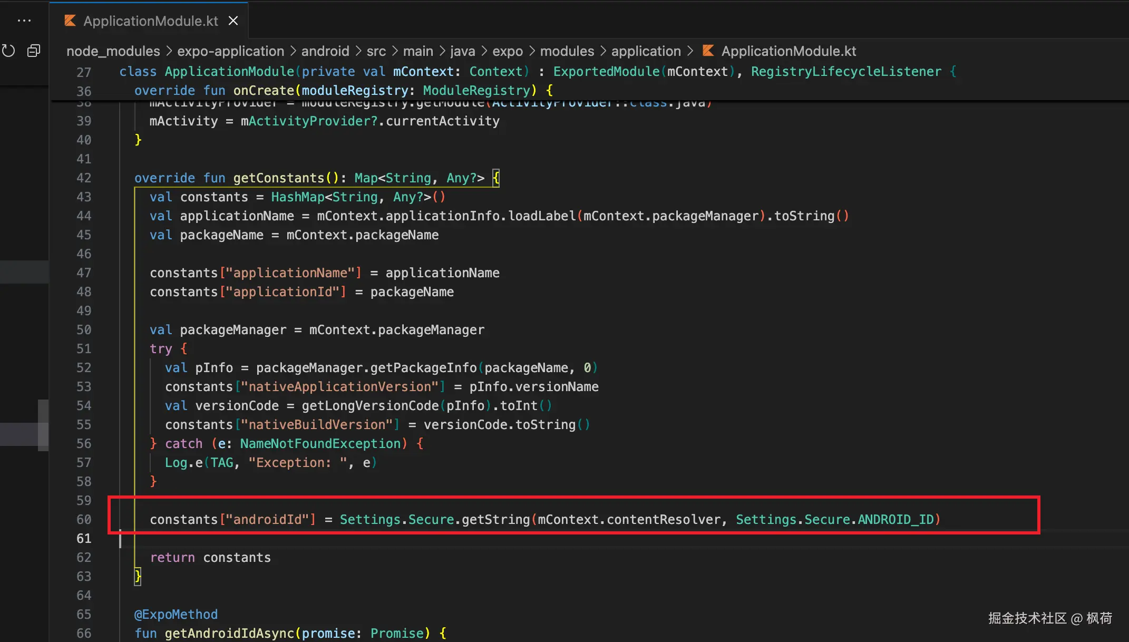Open the node_modules breadcrumb dropdown

click(x=113, y=51)
